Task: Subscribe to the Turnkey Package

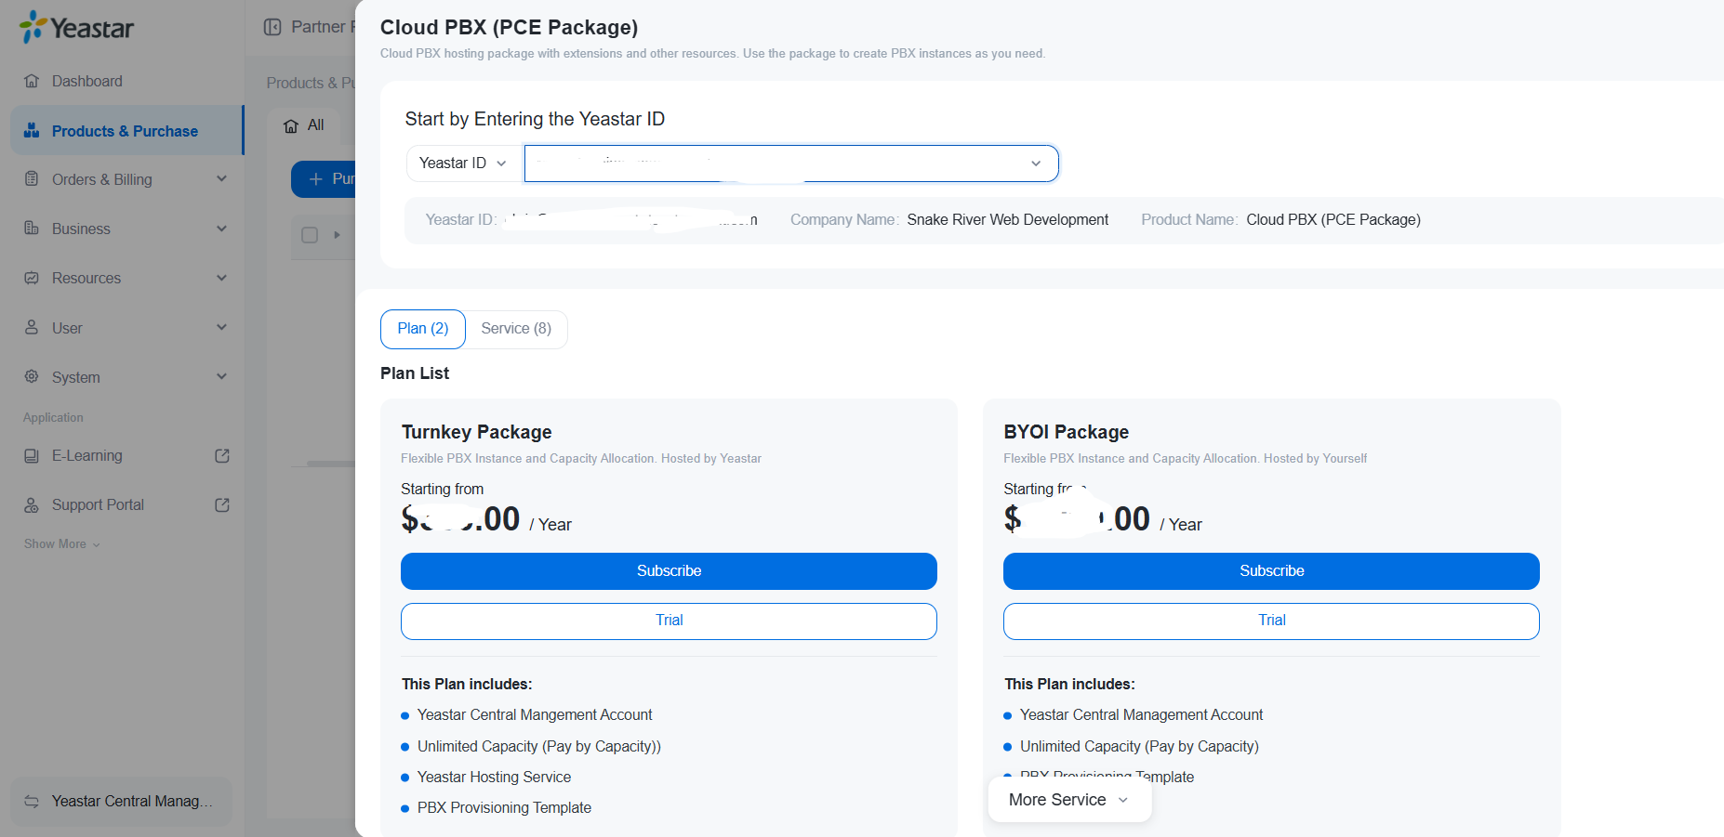Action: point(669,571)
